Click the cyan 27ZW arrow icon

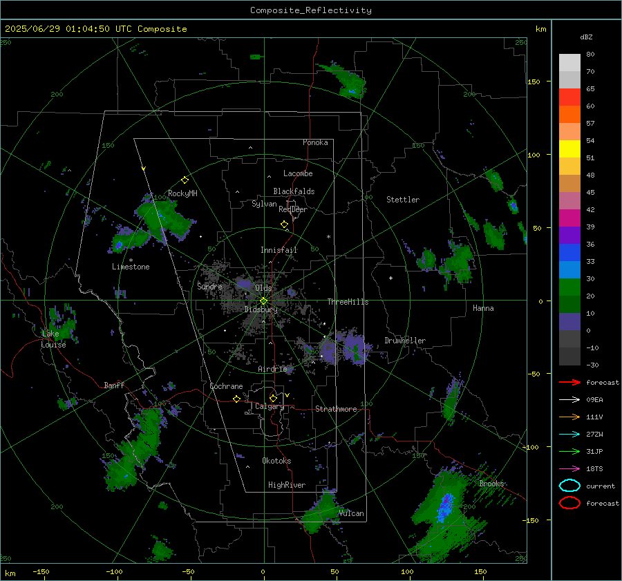[569, 435]
